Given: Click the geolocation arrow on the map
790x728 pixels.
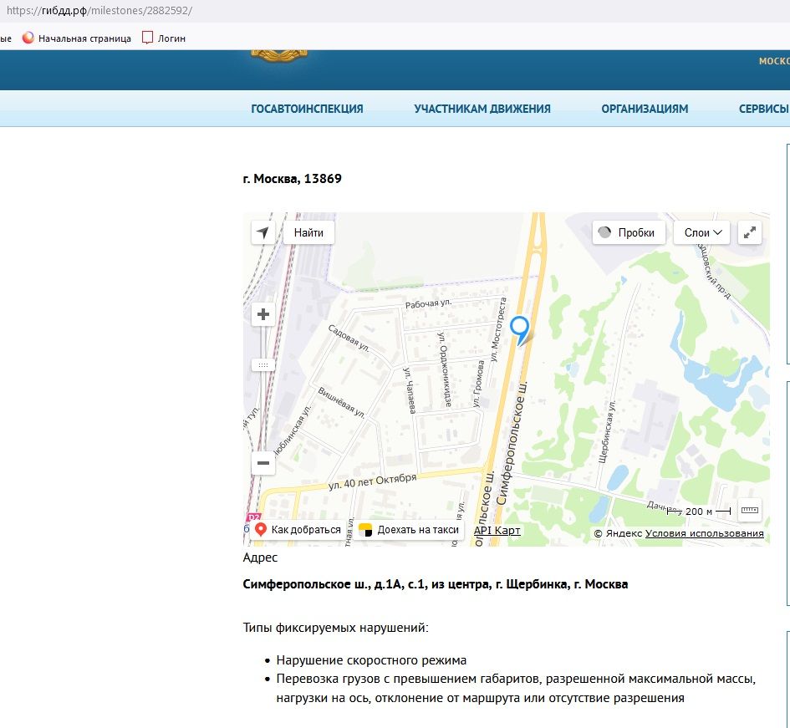Looking at the screenshot, I should (263, 232).
